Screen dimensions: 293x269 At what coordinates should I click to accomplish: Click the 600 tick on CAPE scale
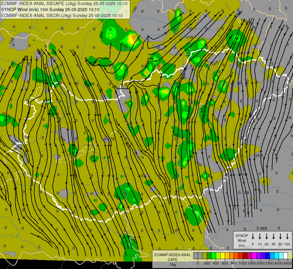(x=225, y=263)
